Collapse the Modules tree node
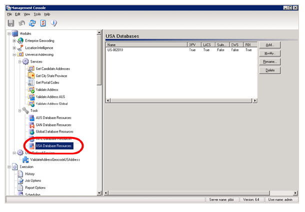 9,33
